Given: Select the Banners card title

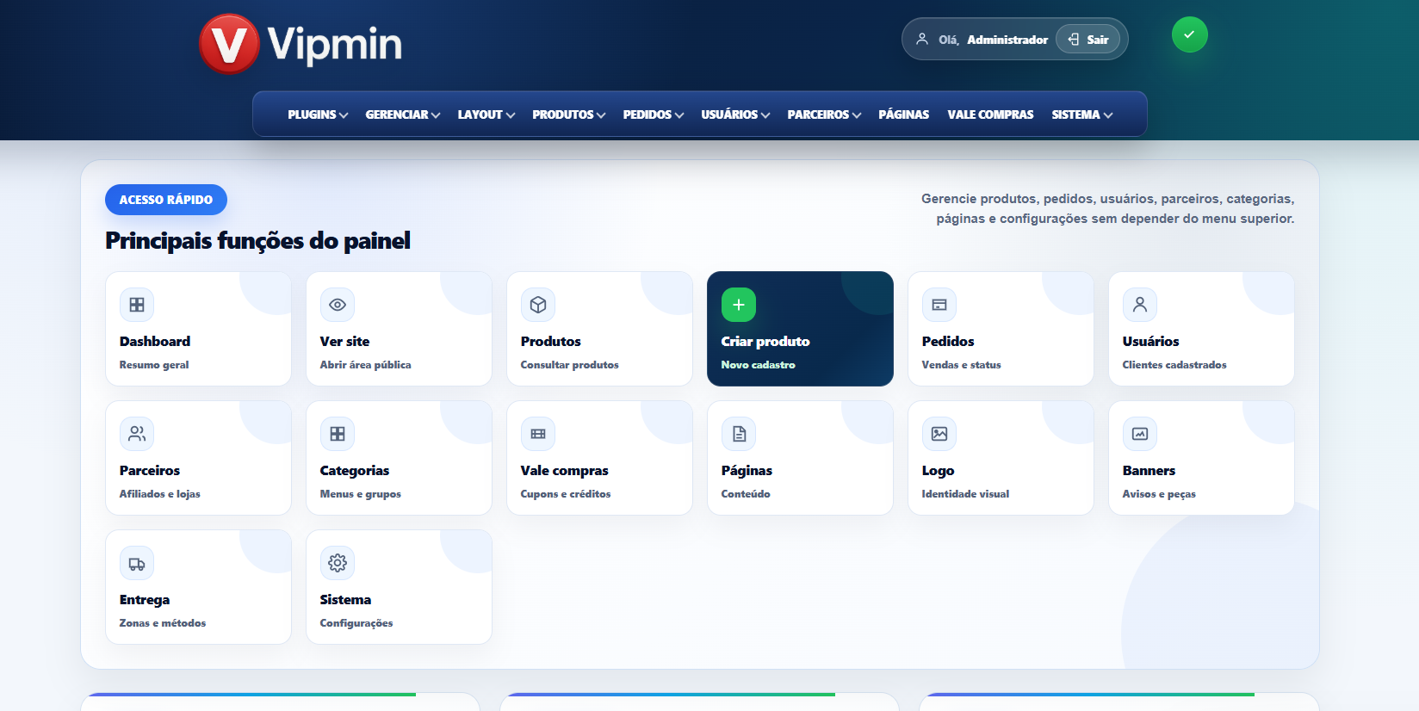Looking at the screenshot, I should tap(1149, 471).
